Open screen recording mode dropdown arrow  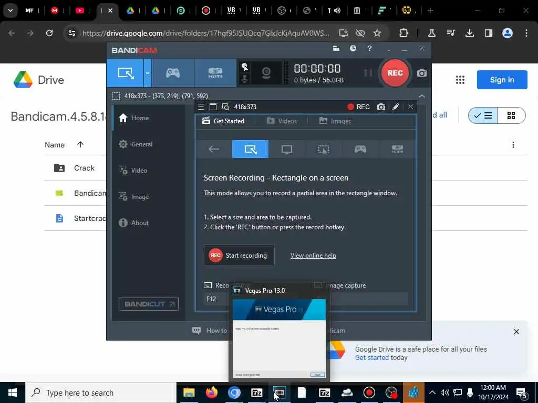coord(148,72)
